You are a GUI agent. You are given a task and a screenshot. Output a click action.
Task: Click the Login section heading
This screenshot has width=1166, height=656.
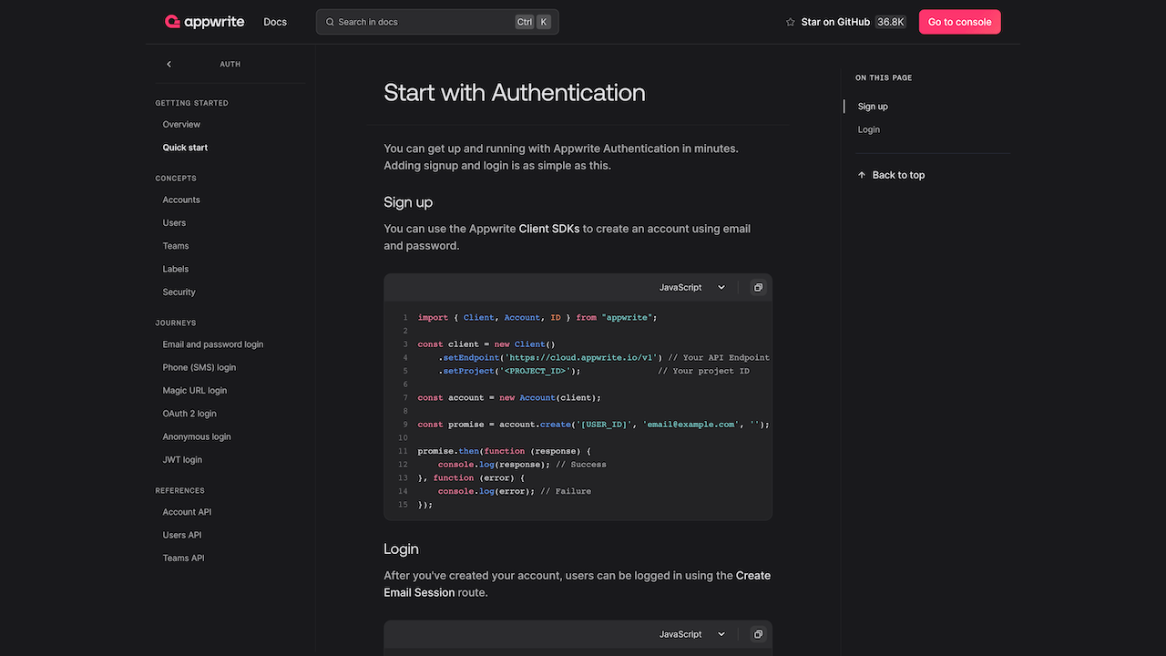click(x=401, y=549)
